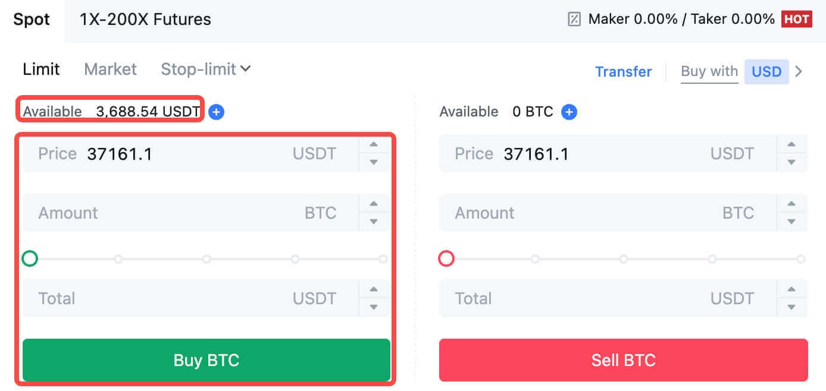This screenshot has width=826, height=391.
Task: Click the plus icon next to 0 BTC balance
Action: coord(569,112)
